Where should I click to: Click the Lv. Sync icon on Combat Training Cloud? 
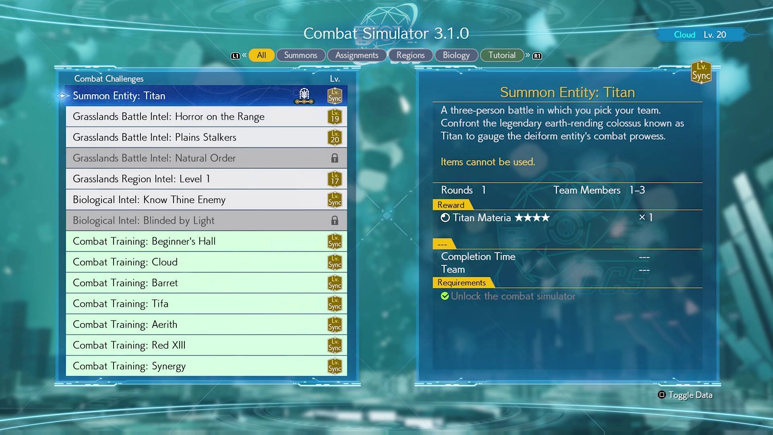334,262
